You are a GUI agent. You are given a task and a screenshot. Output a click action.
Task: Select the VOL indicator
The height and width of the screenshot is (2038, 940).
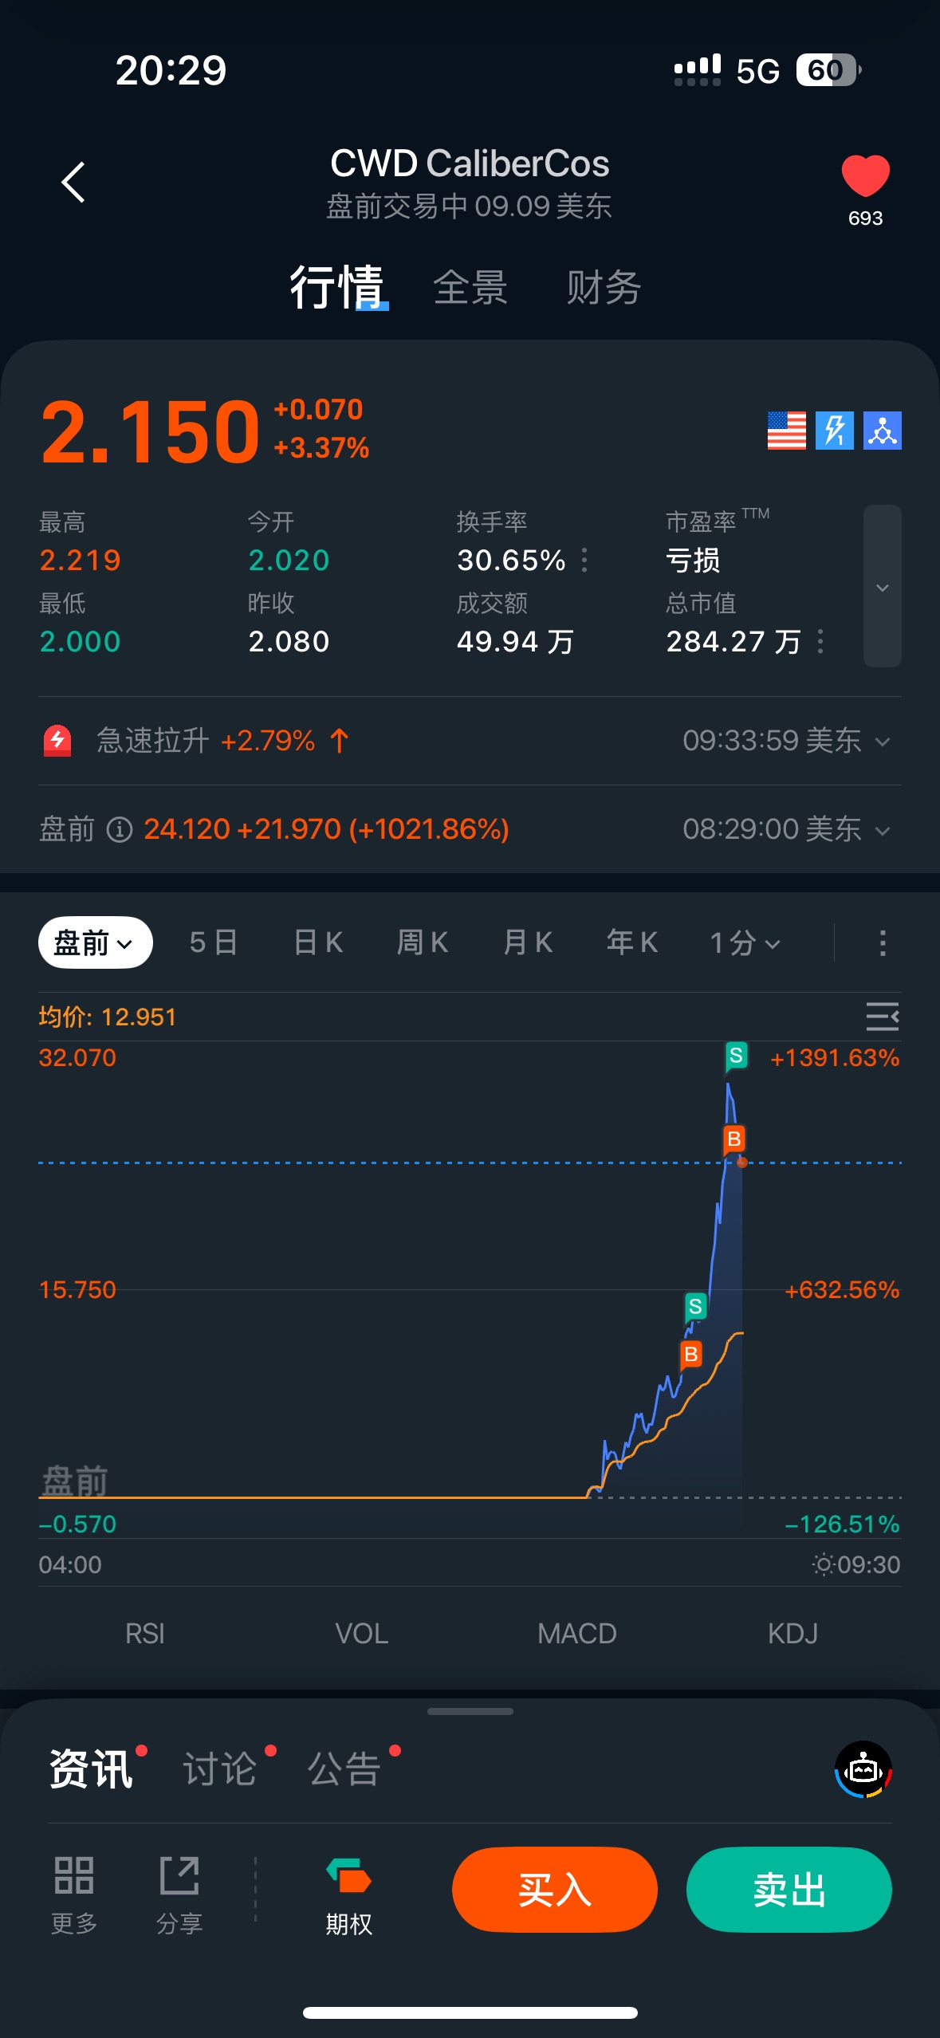(x=361, y=1634)
